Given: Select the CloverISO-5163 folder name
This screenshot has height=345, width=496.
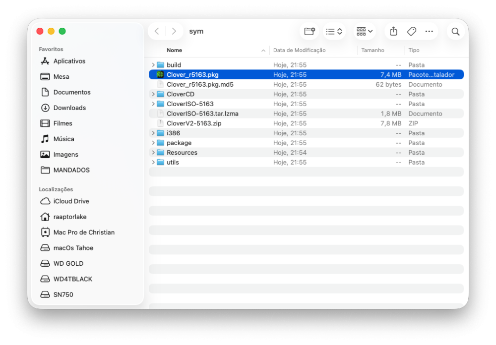Looking at the screenshot, I should [x=190, y=104].
